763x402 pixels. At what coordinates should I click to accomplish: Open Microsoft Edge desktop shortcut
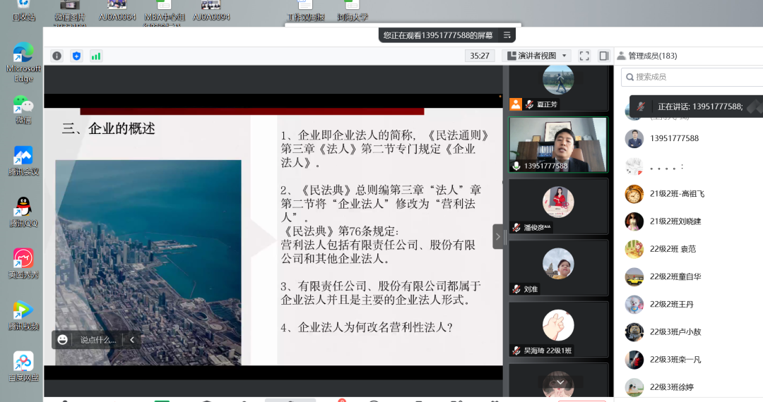(23, 63)
